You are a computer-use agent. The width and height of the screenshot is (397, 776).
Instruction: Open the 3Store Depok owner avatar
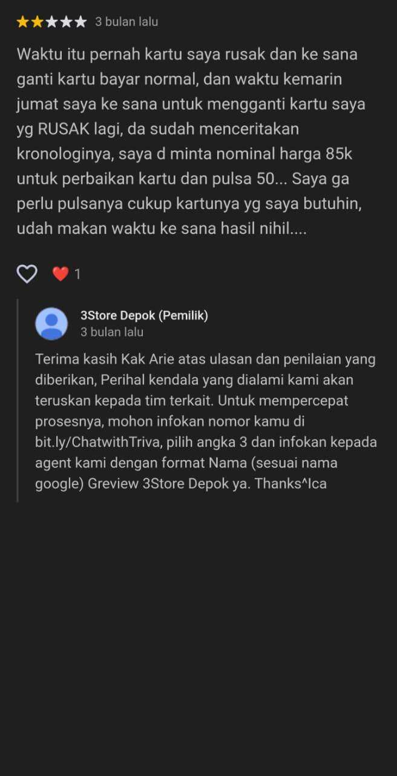(51, 324)
